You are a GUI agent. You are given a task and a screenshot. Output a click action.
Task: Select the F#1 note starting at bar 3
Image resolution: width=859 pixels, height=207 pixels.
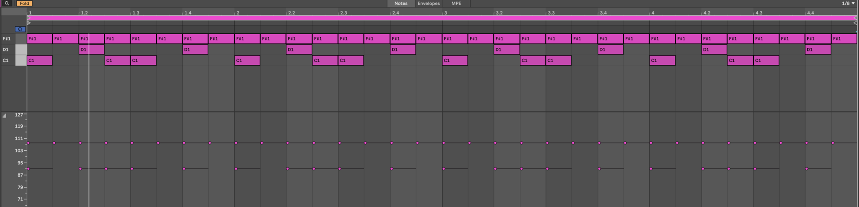coord(455,39)
